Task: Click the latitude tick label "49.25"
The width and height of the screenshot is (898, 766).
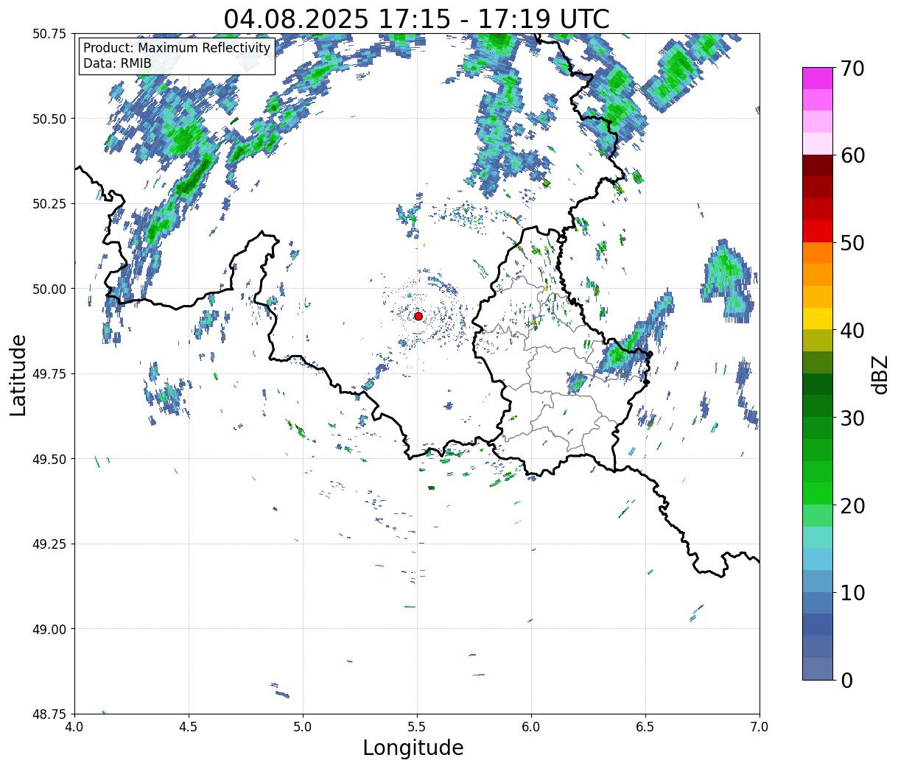Action: (x=49, y=544)
